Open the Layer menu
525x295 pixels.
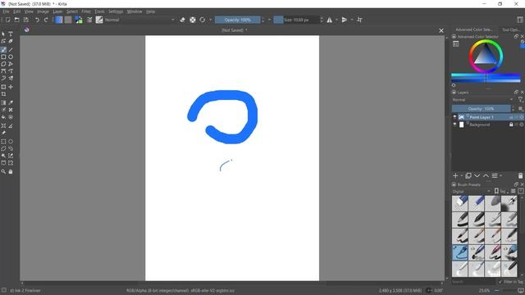(x=57, y=11)
